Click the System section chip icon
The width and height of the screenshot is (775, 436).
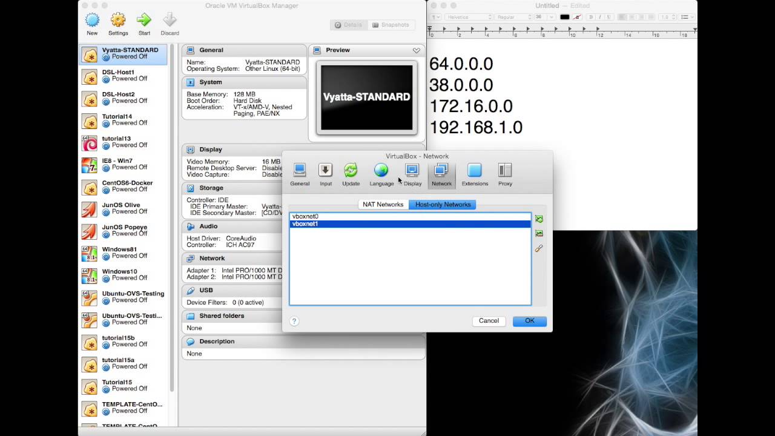point(190,82)
